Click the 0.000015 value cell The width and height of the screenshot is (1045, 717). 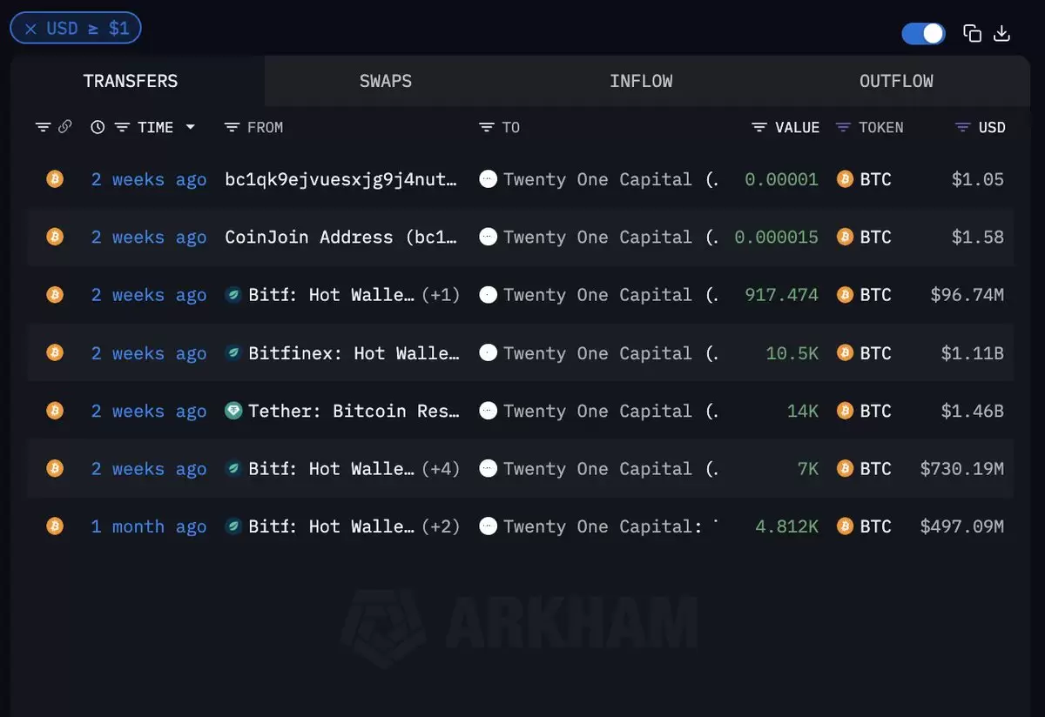[777, 237]
